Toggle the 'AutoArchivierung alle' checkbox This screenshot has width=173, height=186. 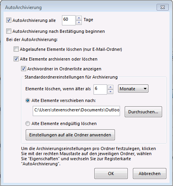[9, 20]
